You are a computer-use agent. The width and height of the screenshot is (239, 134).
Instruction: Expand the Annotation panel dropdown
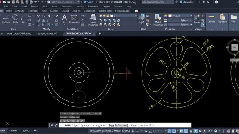click(x=74, y=29)
